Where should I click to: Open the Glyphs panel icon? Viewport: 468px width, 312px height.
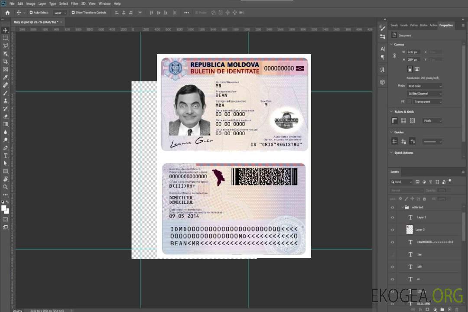click(382, 70)
